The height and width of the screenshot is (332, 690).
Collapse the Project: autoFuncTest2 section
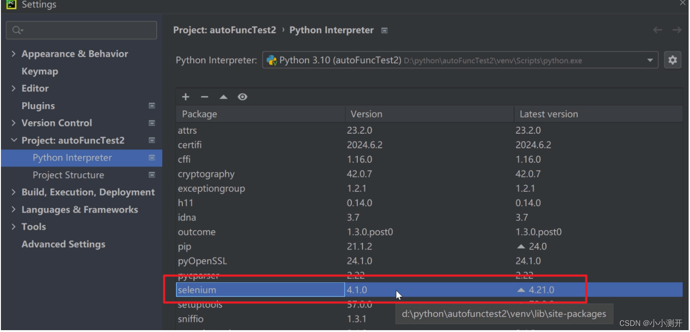tap(13, 140)
